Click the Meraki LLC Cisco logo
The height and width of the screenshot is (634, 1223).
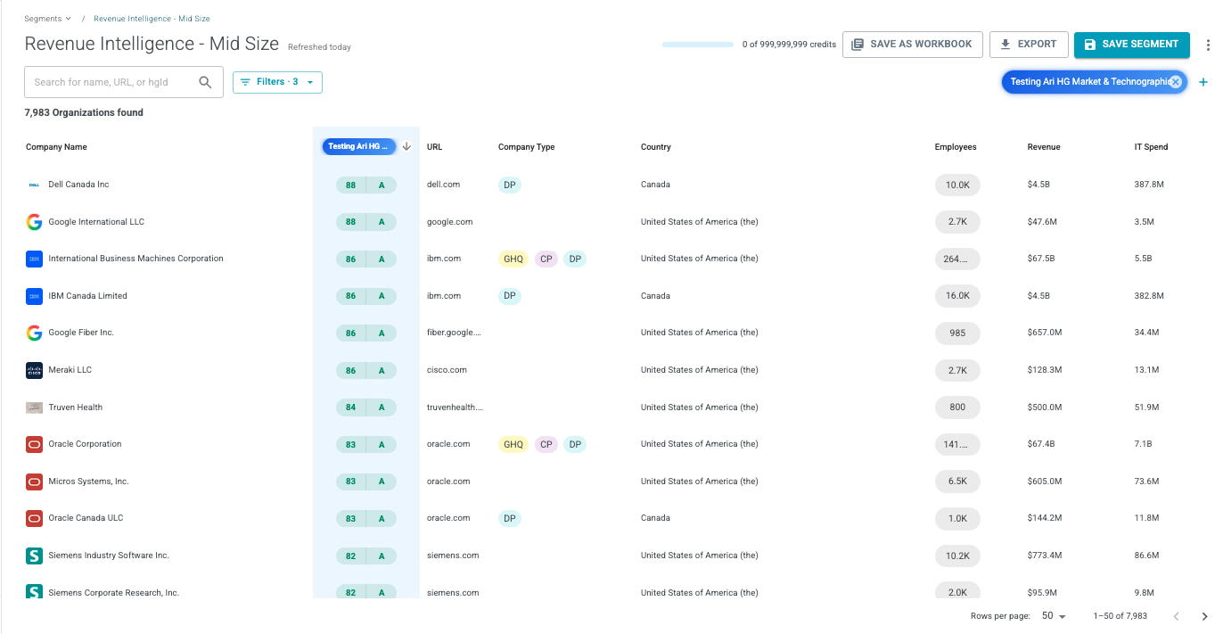(34, 370)
